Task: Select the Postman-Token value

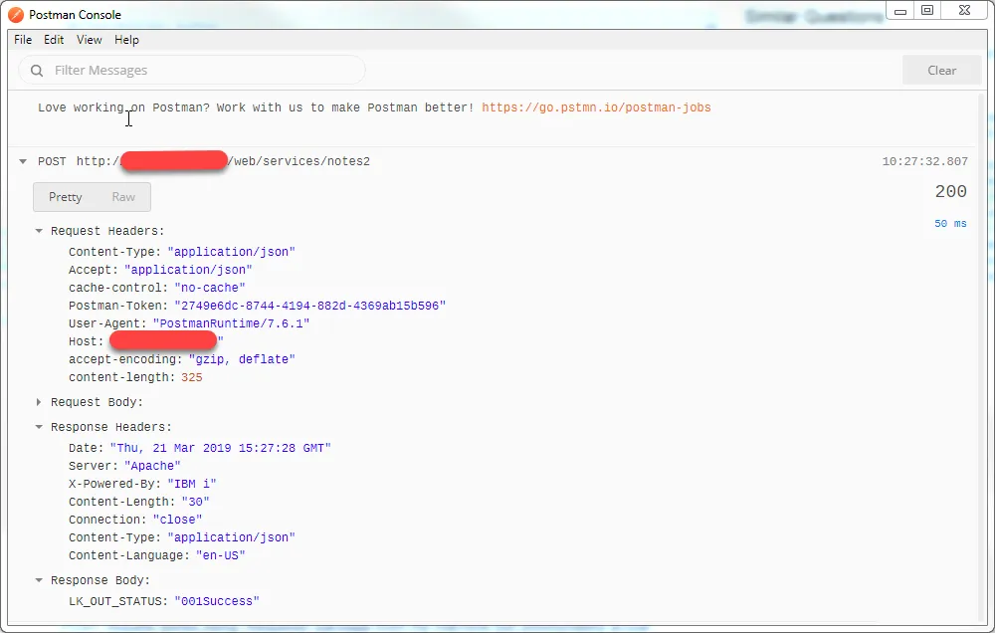Action: click(310, 306)
